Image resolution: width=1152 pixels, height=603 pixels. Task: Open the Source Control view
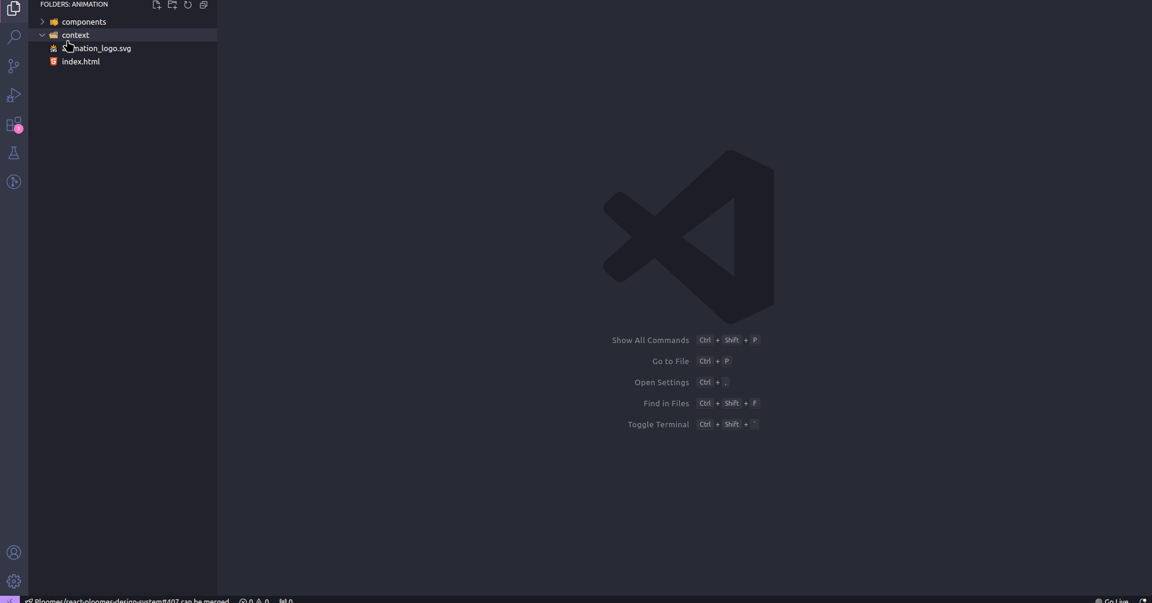(14, 66)
